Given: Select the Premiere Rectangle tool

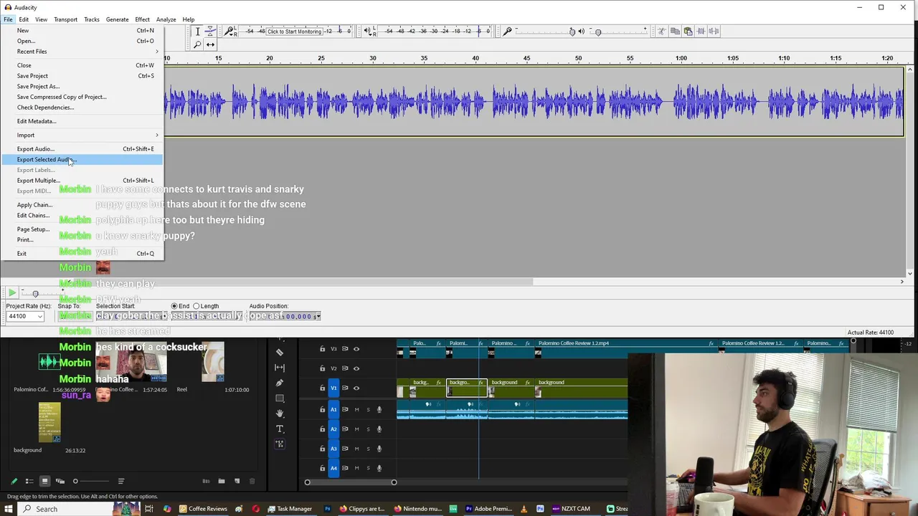Looking at the screenshot, I should pos(280,398).
